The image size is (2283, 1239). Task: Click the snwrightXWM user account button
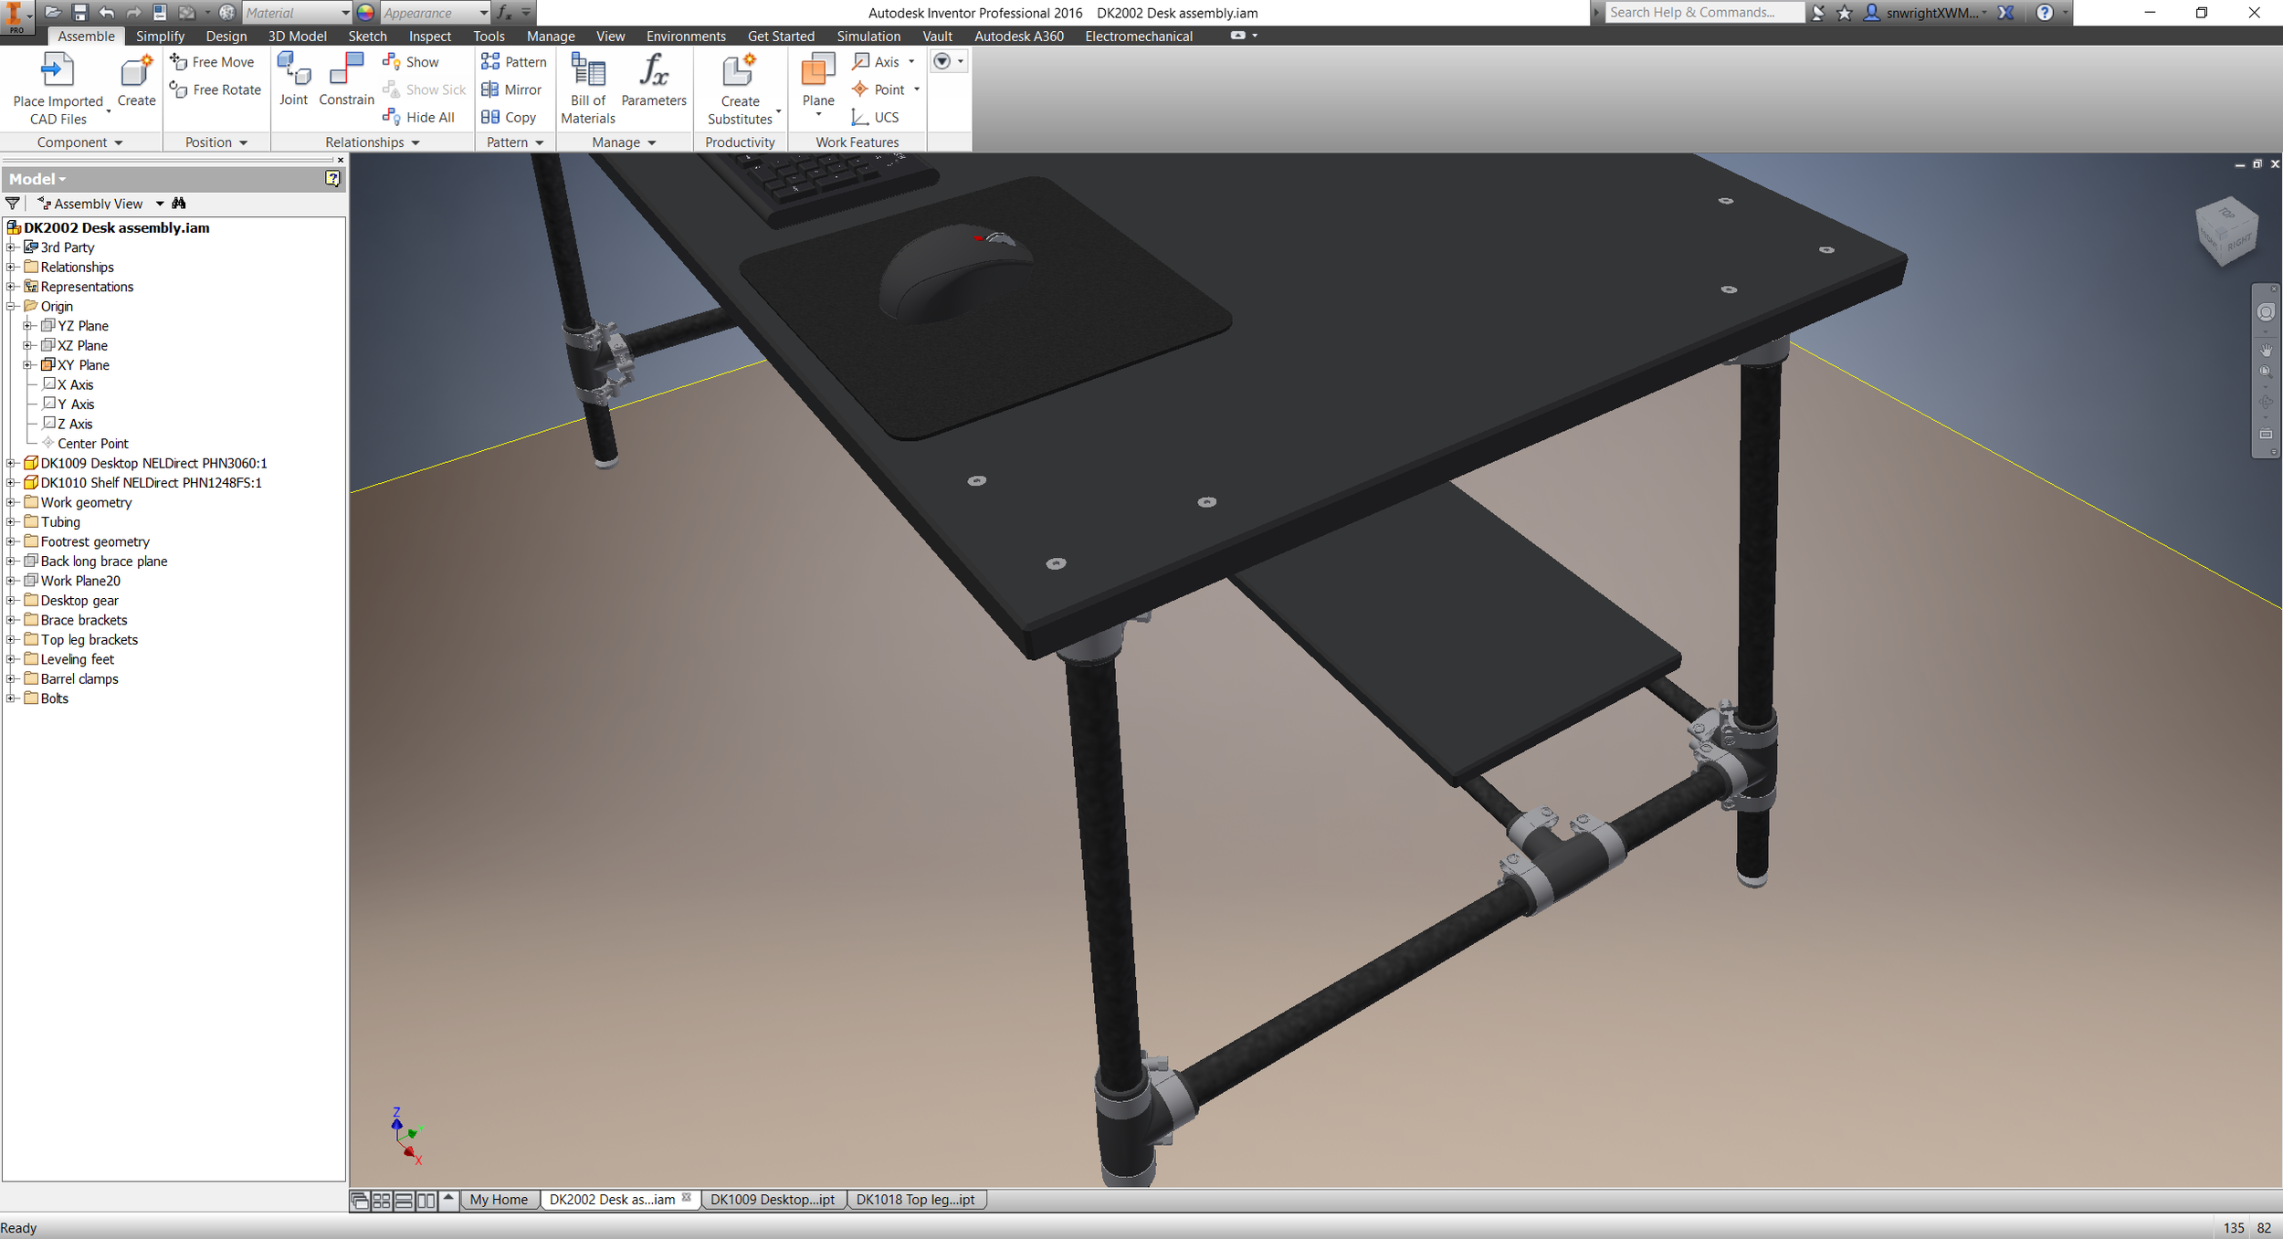click(1925, 12)
